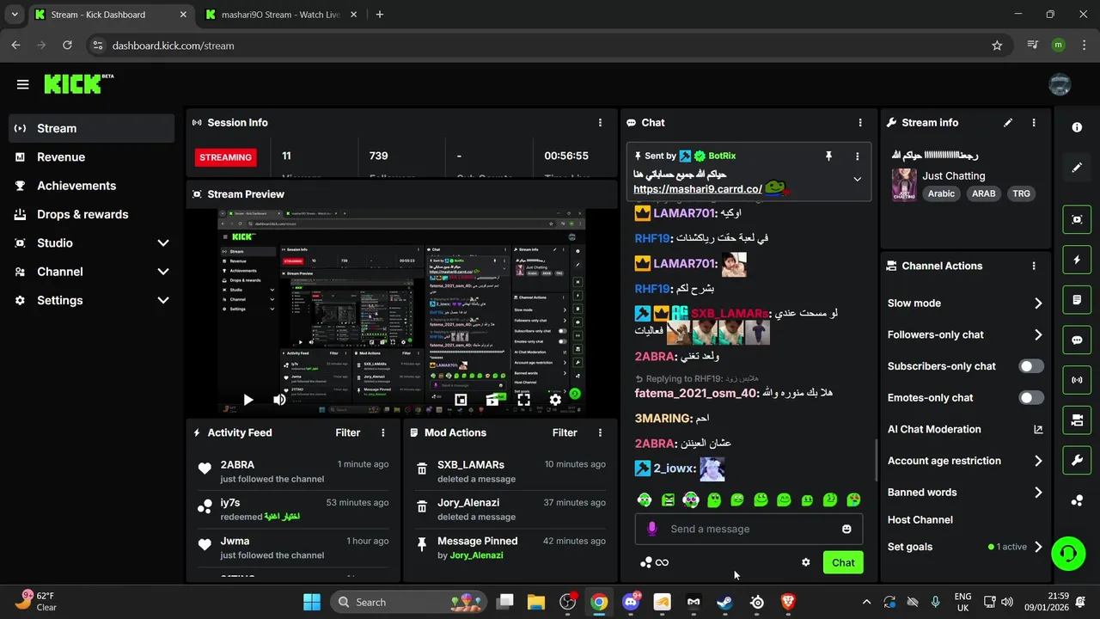Toggle the wrench icon in right toolbar
The height and width of the screenshot is (619, 1100).
point(1077,461)
